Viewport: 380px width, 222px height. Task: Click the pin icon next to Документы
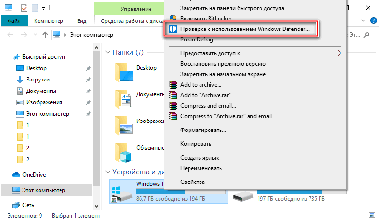[x=89, y=91]
